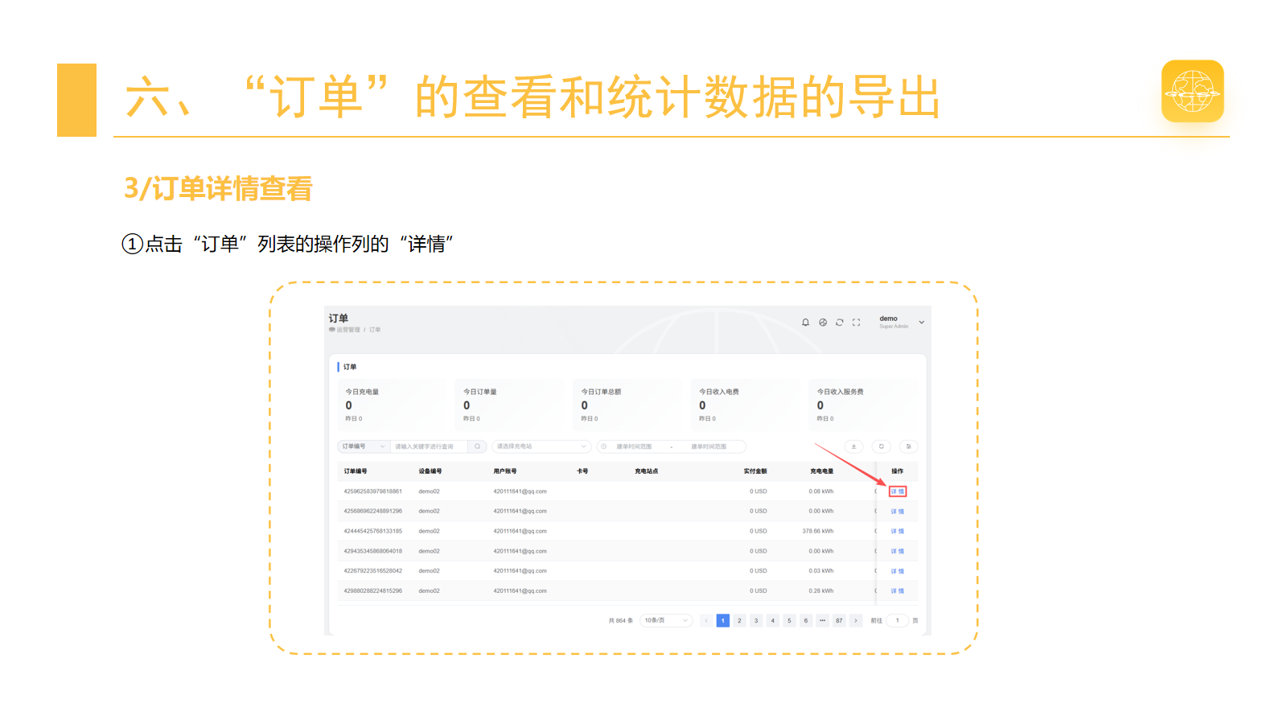Click the 今日订单总额 statistic card
The height and width of the screenshot is (724, 1287).
[629, 405]
